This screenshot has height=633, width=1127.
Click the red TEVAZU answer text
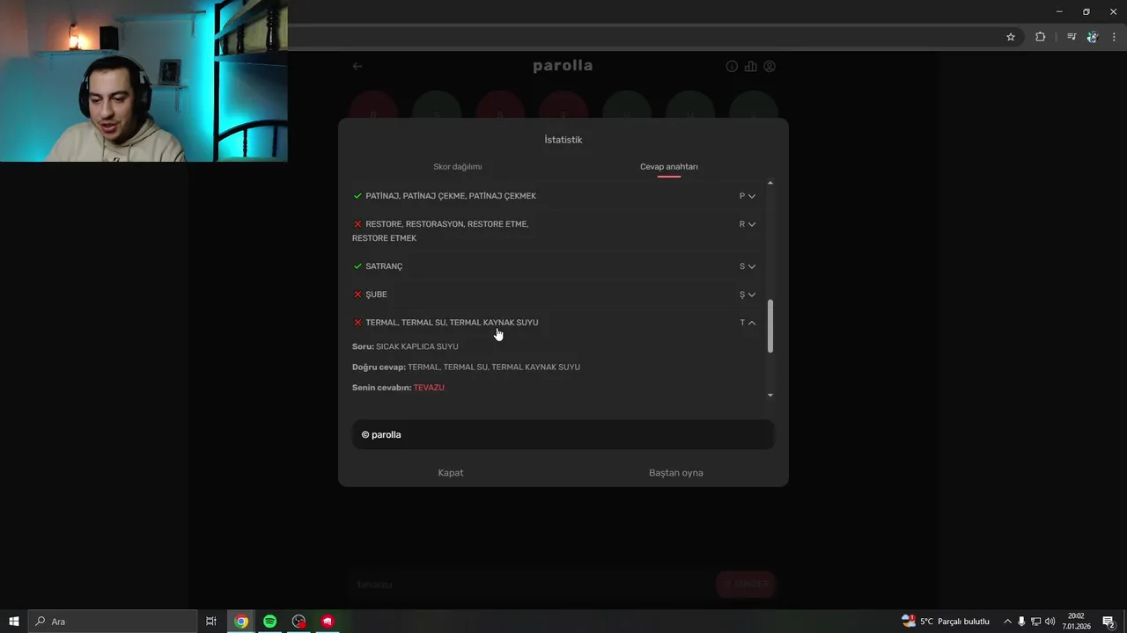[x=429, y=388]
